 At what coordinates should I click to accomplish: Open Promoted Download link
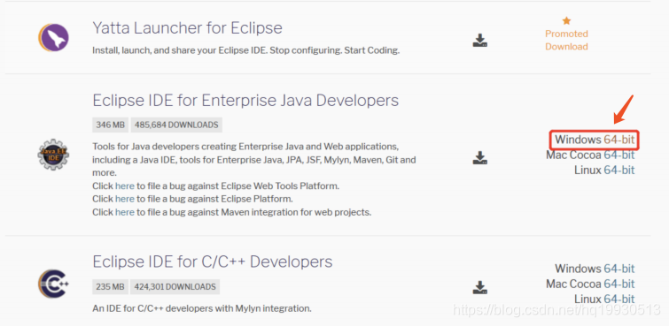[566, 40]
